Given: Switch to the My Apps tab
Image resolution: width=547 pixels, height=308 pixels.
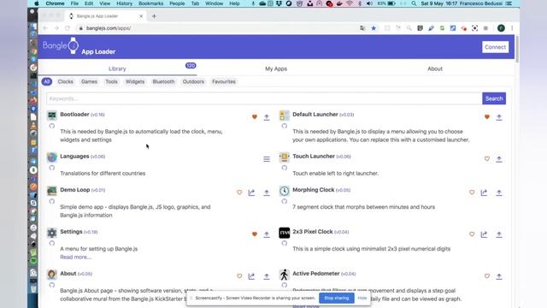Looking at the screenshot, I should 276,68.
